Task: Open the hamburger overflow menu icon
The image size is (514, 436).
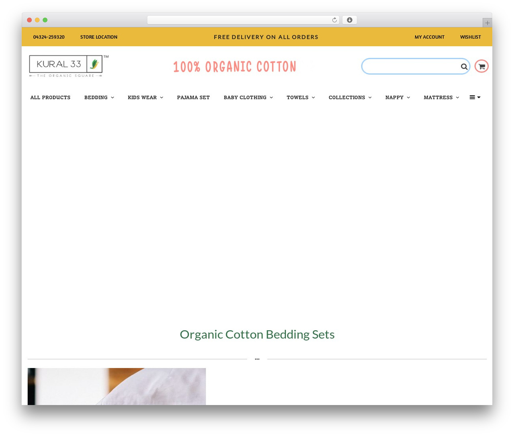Action: (475, 97)
